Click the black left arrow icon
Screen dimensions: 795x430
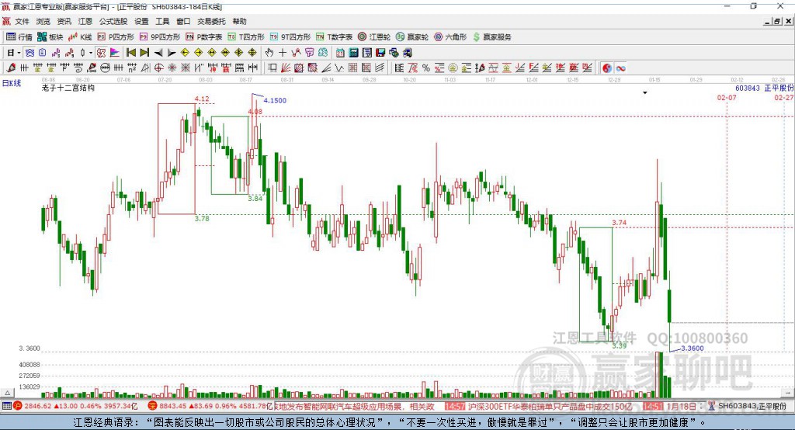[x=158, y=53]
